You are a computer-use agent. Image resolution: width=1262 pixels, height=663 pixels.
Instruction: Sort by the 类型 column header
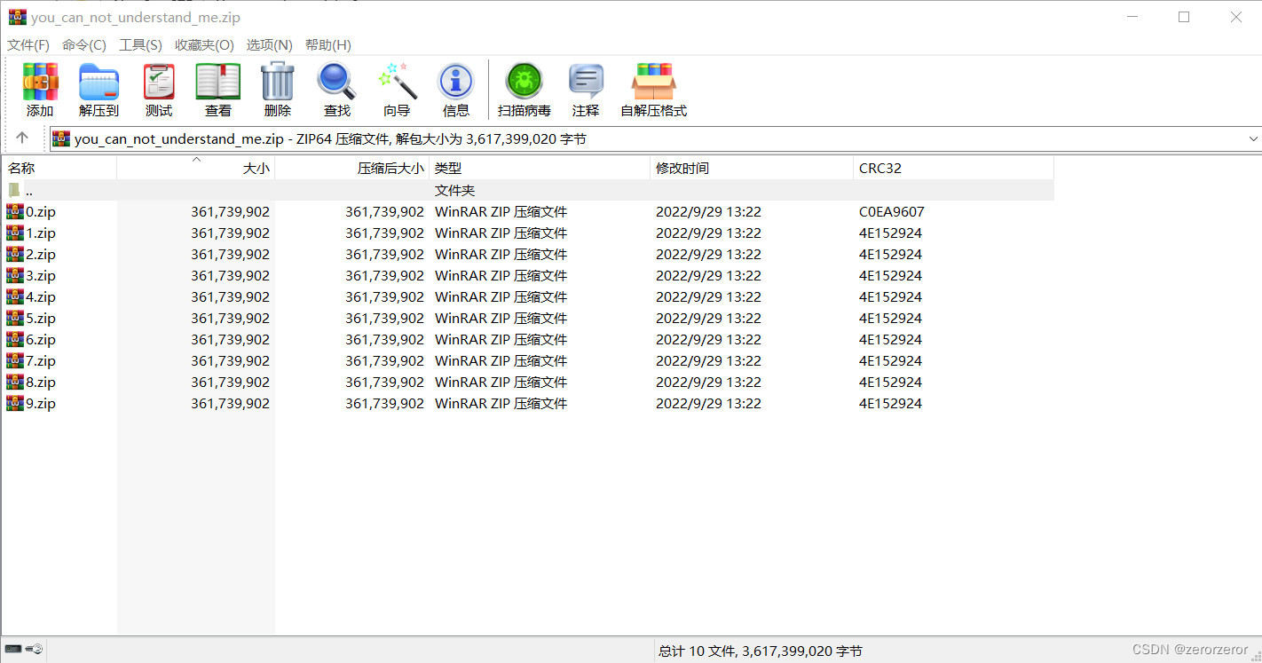(x=540, y=168)
